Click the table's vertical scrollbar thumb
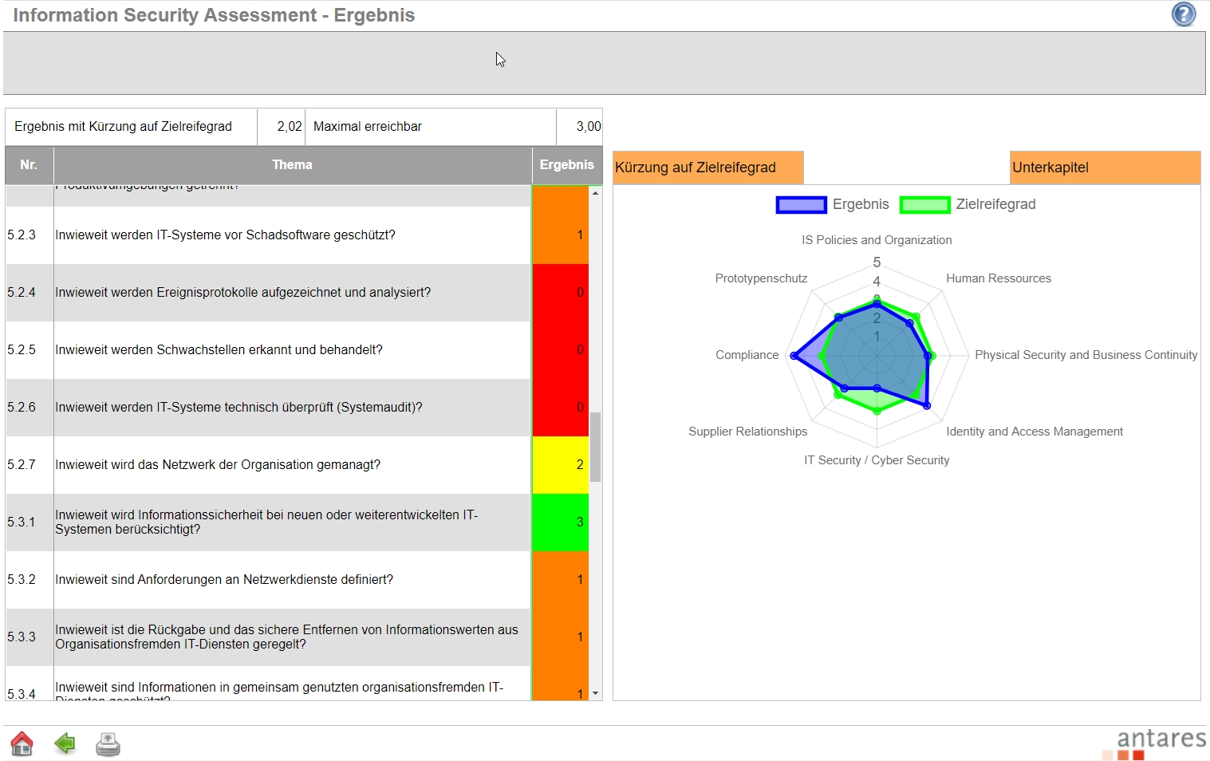1210x761 pixels. click(595, 447)
